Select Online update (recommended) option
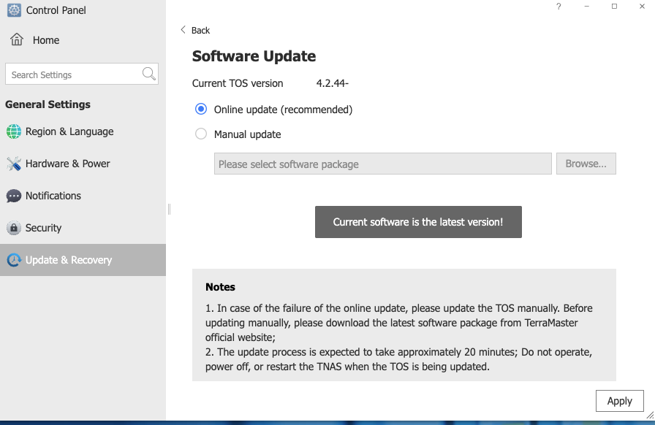This screenshot has width=655, height=425. coord(274,110)
